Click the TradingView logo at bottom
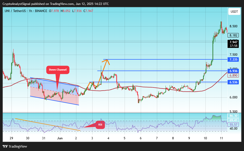This screenshot has width=244, height=151. pyautogui.click(x=15, y=147)
